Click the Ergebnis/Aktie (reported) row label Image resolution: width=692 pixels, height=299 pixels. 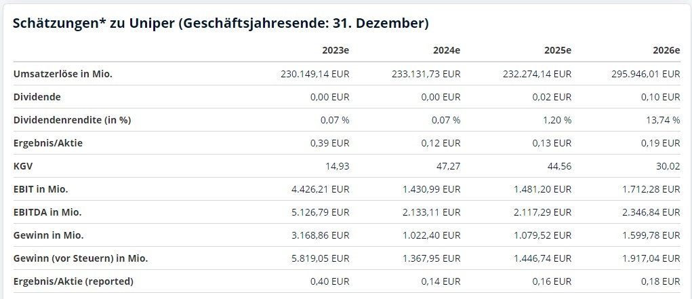point(73,281)
